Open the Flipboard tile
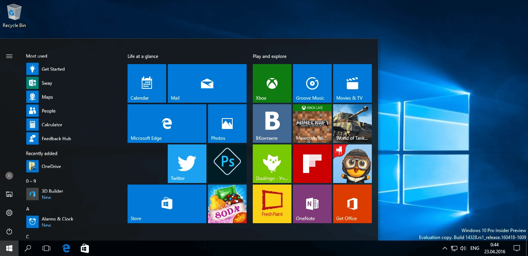528x256 pixels. coord(312,164)
